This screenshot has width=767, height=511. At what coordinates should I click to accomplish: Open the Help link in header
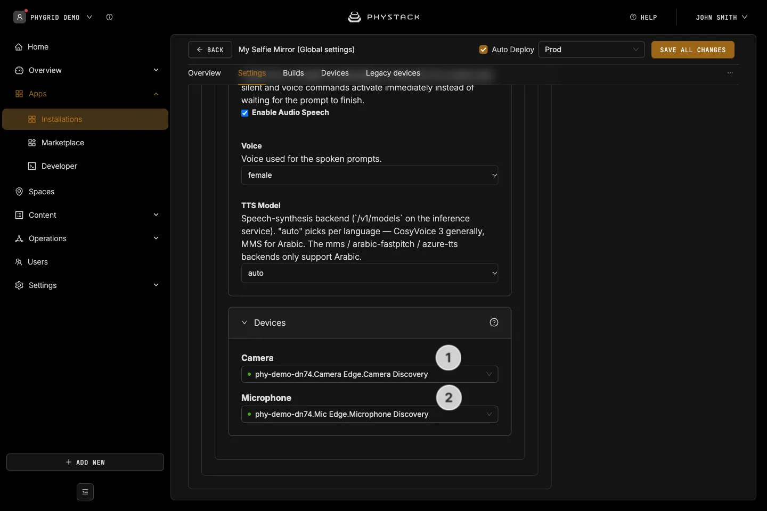[x=643, y=17]
